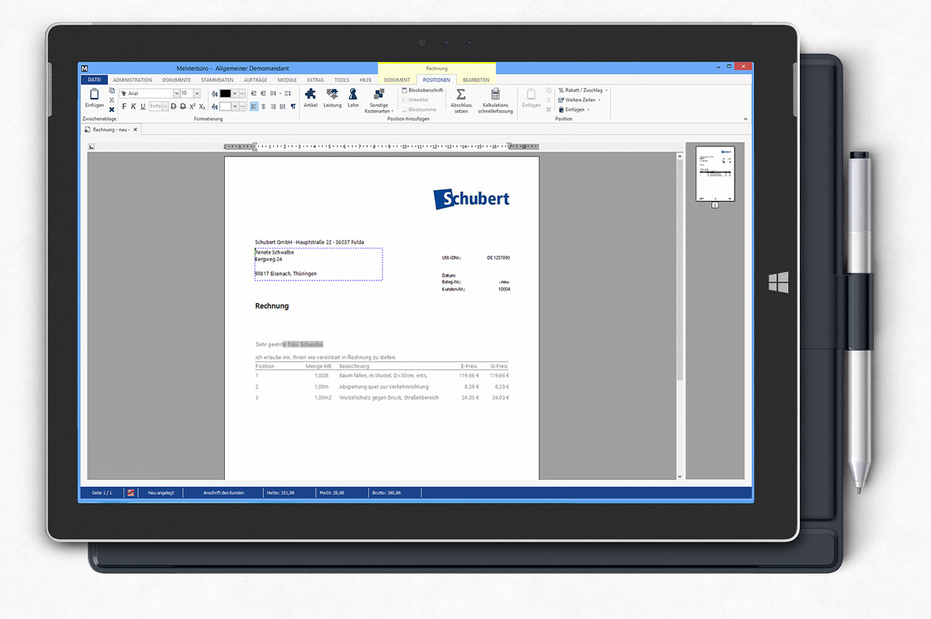Click the red flag icon in status bar
Screen dimensions: 931x619
pyautogui.click(x=131, y=492)
